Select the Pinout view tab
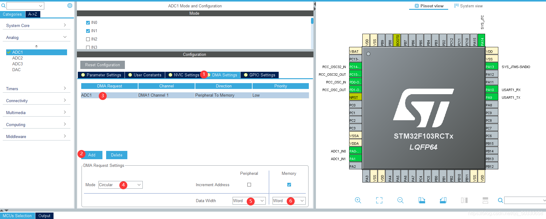 click(x=429, y=6)
